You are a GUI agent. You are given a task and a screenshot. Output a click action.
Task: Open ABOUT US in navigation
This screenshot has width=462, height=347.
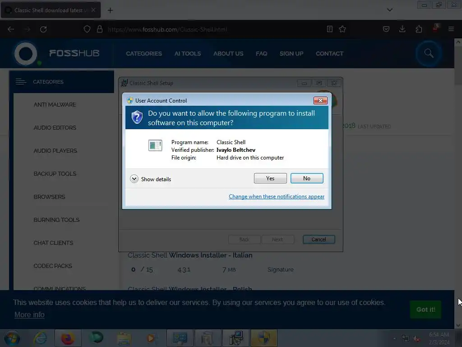[228, 53]
